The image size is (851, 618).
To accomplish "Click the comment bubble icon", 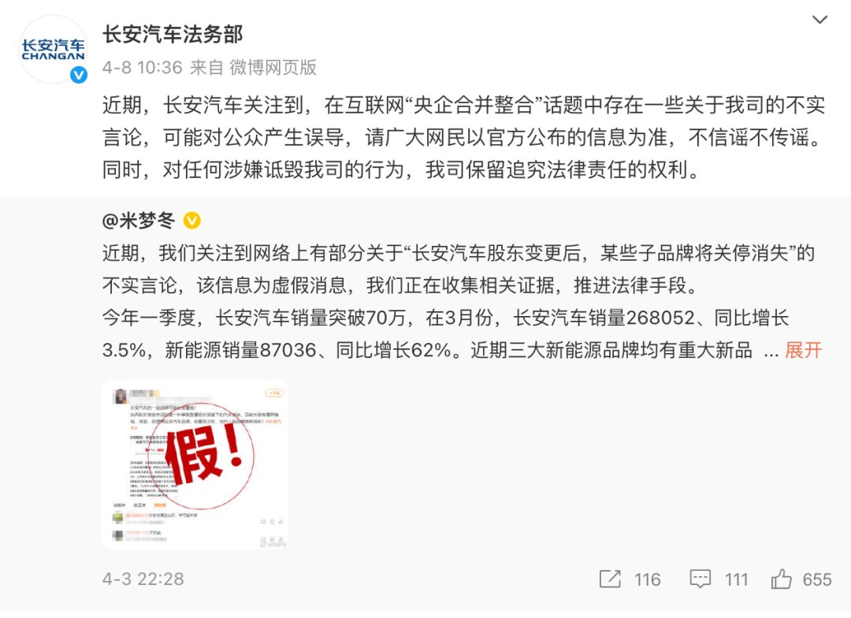I will [x=700, y=579].
